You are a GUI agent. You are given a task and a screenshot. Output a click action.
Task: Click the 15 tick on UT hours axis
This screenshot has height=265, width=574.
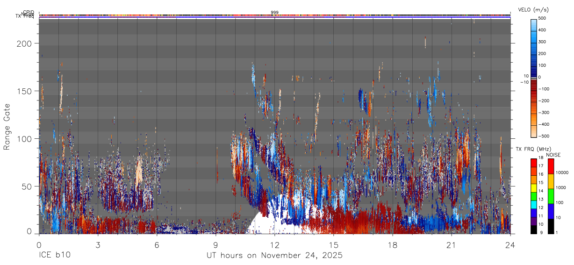click(x=334, y=245)
